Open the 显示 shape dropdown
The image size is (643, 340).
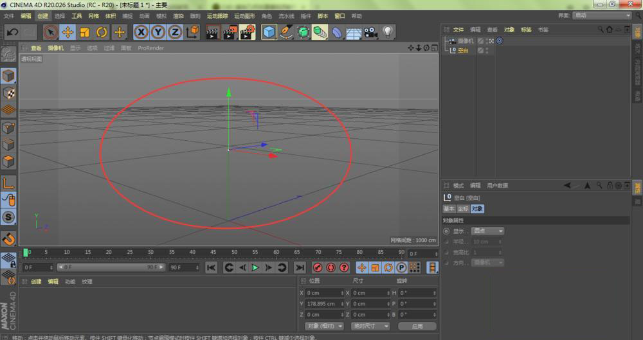coord(487,231)
